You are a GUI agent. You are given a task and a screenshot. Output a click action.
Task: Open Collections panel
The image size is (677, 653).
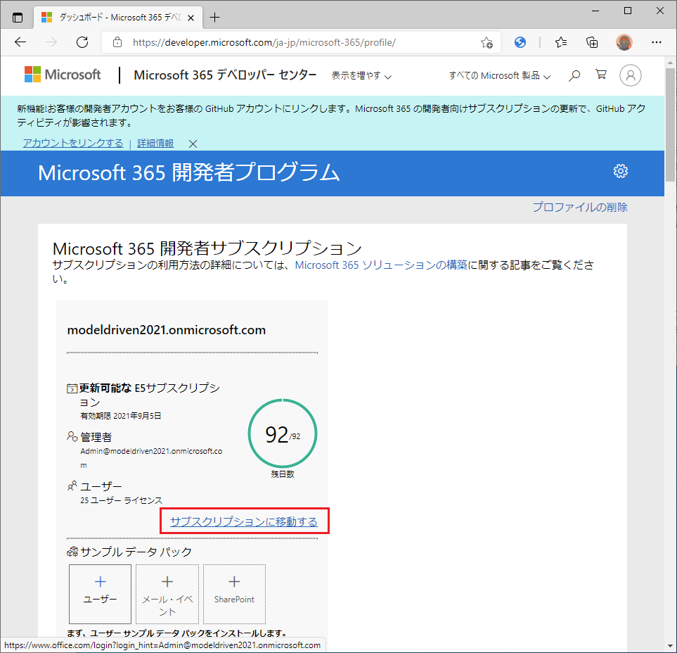(x=592, y=42)
